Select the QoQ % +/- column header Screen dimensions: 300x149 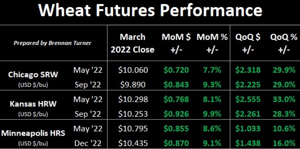click(x=284, y=43)
